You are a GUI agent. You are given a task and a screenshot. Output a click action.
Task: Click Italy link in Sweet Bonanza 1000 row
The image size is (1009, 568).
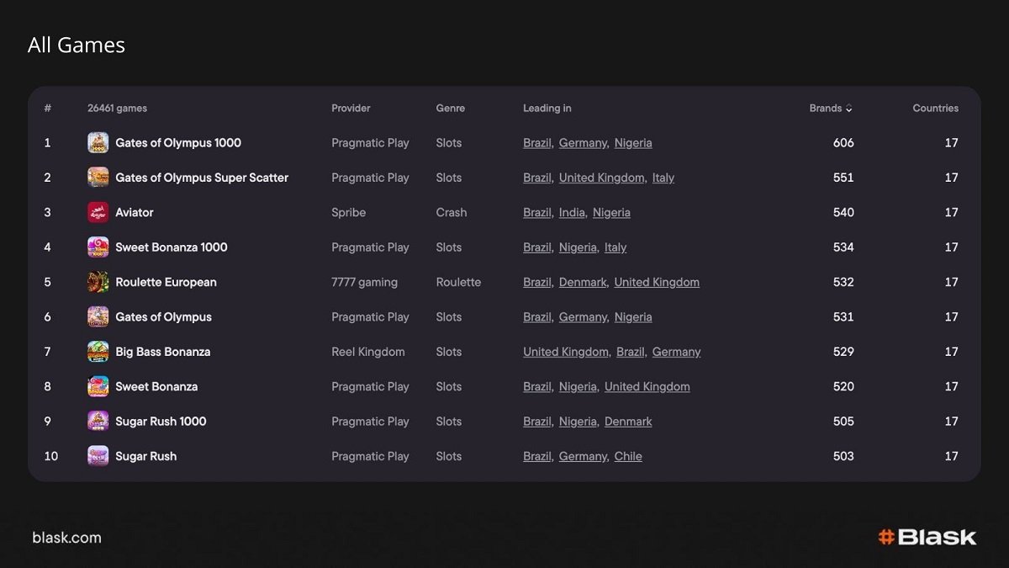tap(615, 247)
